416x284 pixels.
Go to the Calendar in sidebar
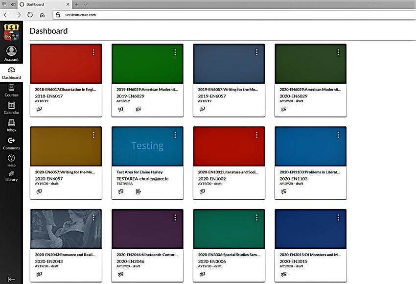click(11, 107)
